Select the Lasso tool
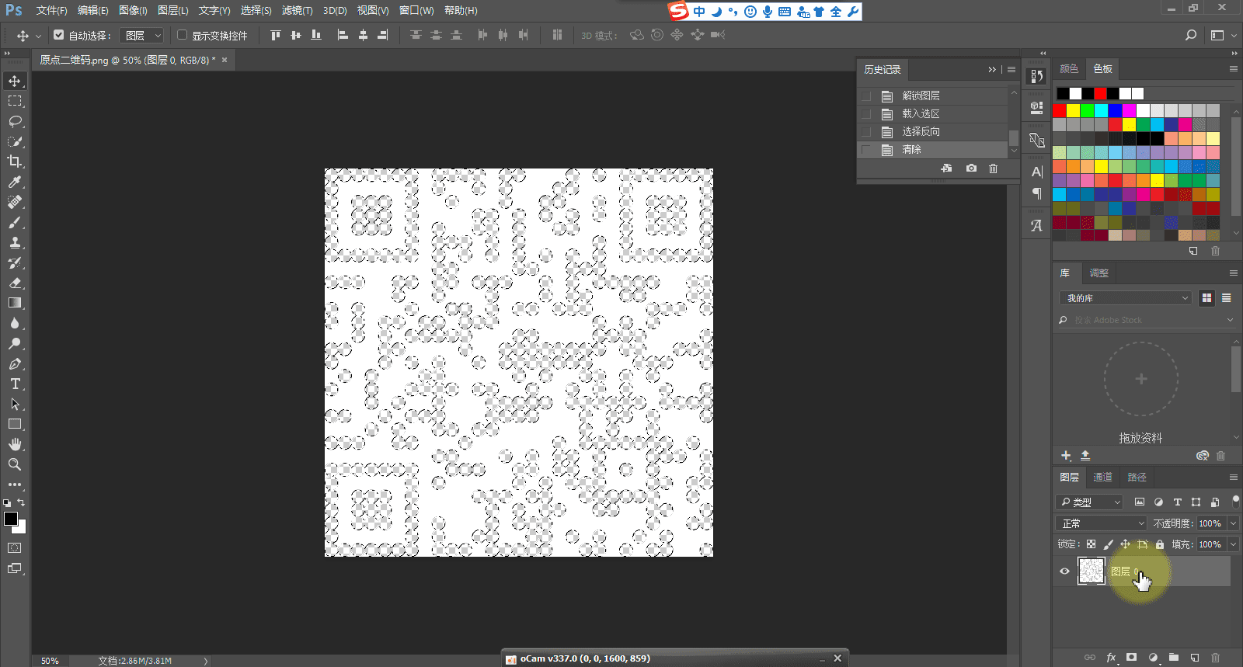Image resolution: width=1243 pixels, height=667 pixels. click(x=15, y=121)
